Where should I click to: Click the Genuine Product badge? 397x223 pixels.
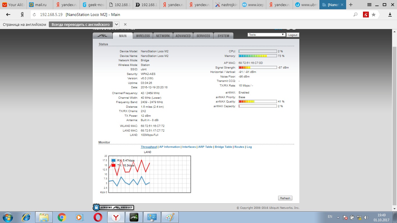[x=113, y=207]
